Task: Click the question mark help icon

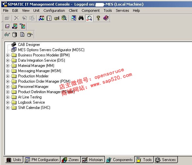Action: (x=98, y=18)
